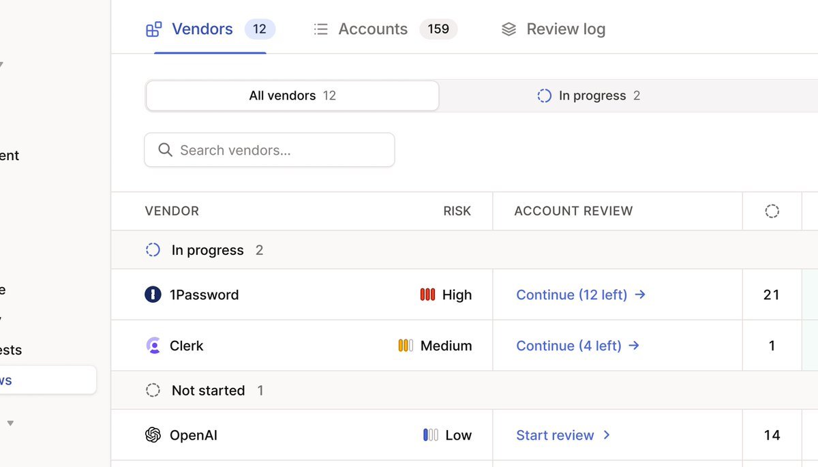Click the Clerk vendor logo icon
This screenshot has height=467, width=818.
point(153,346)
